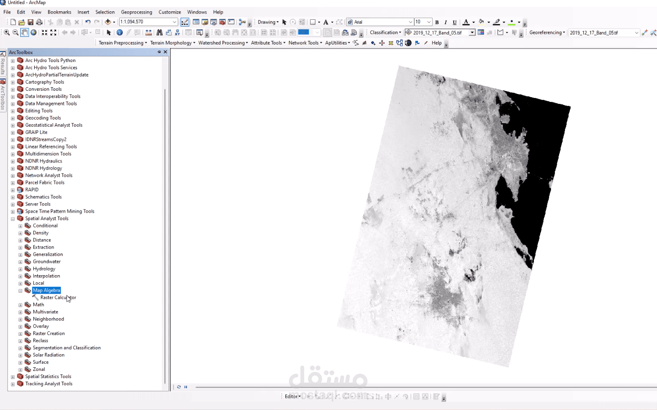Open the Customize menu
657x410 pixels.
coord(170,12)
